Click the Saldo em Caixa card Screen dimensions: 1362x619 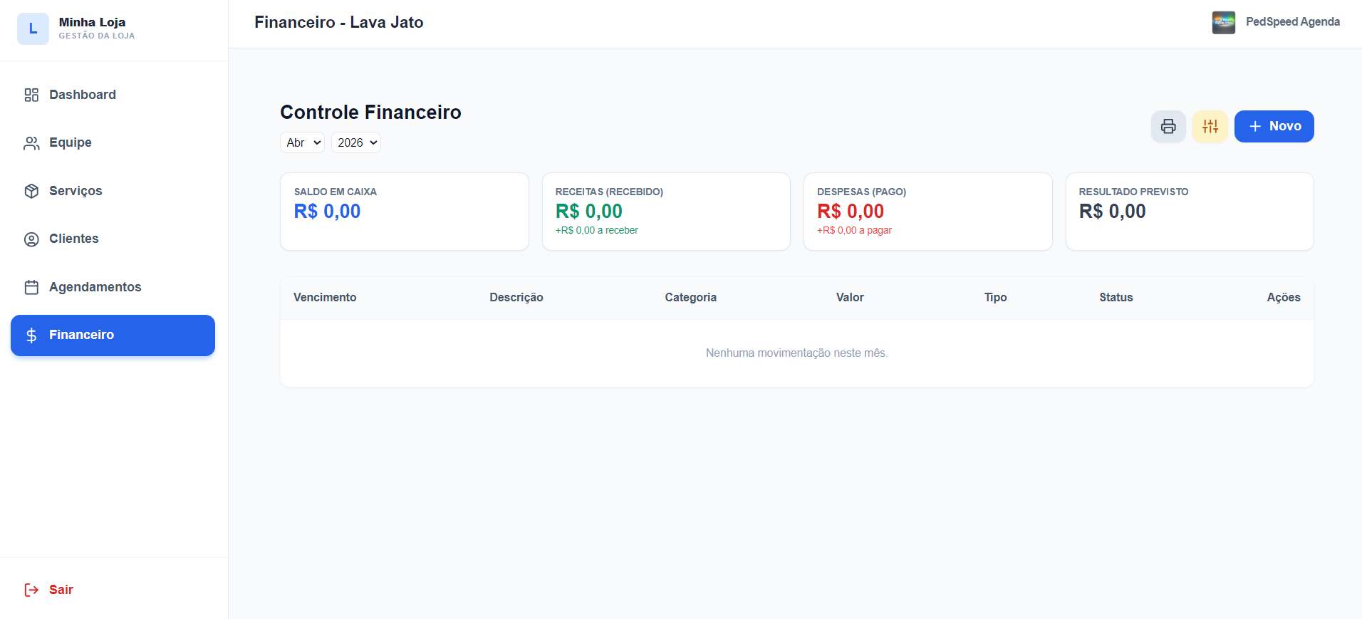point(404,212)
